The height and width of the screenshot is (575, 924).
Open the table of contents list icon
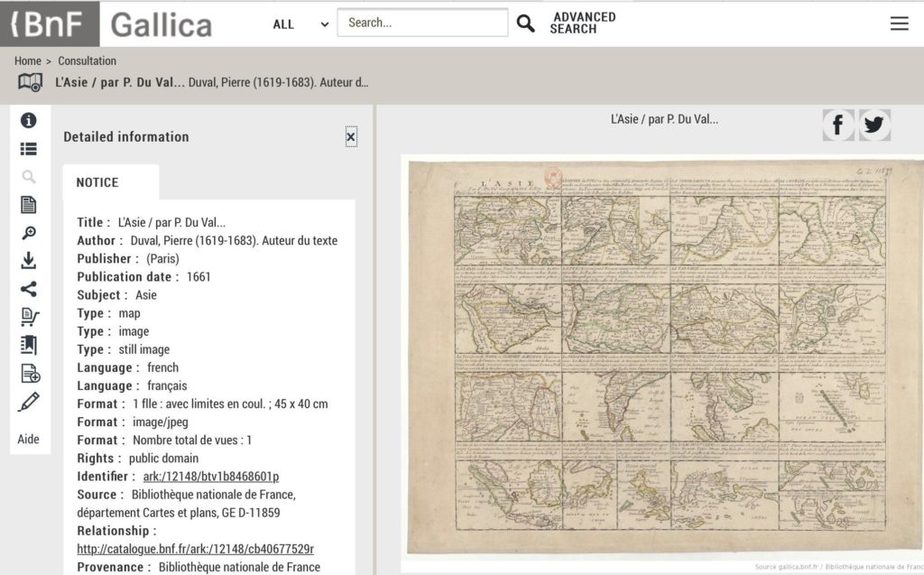28,149
